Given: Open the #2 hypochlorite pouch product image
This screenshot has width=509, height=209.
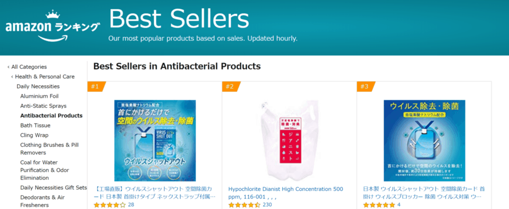Looking at the screenshot, I should [x=290, y=140].
